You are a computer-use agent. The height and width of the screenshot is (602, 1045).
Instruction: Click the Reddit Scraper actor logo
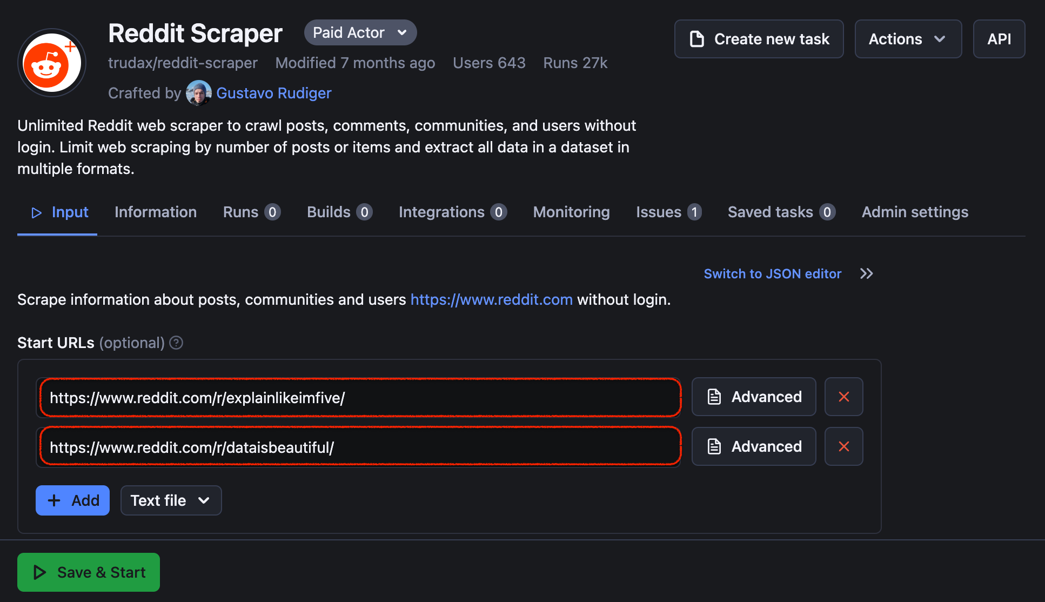52,62
